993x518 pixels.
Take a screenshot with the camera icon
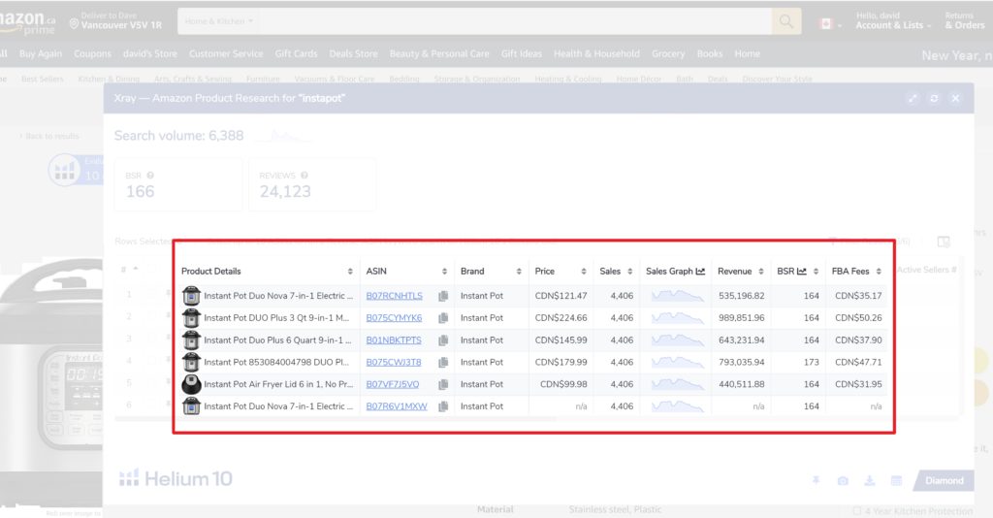pyautogui.click(x=843, y=481)
